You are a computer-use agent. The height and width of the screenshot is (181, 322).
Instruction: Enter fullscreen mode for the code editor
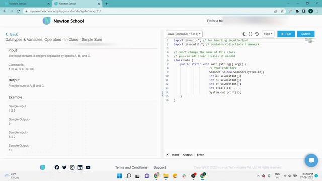[250, 34]
